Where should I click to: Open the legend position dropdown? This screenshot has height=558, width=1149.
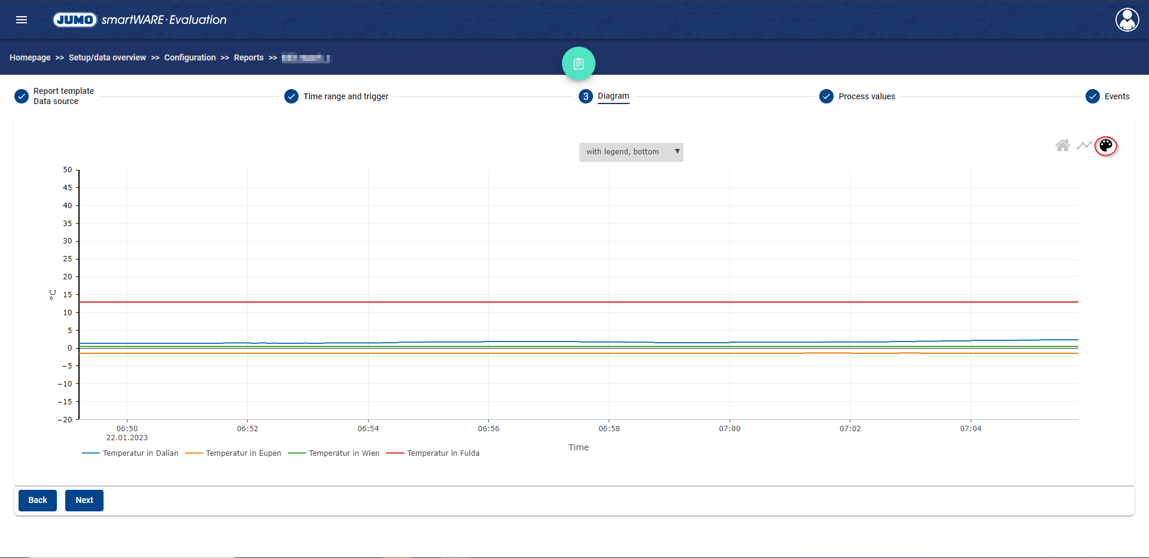(x=631, y=152)
